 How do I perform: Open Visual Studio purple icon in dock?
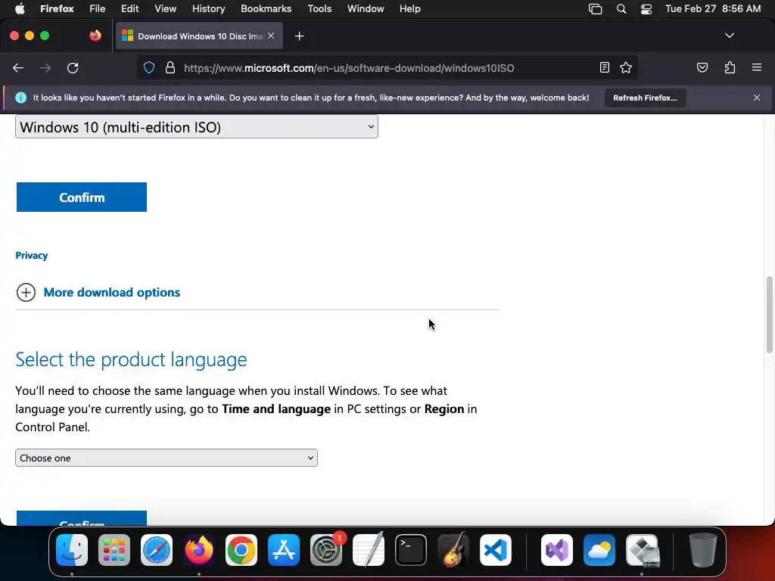point(557,550)
